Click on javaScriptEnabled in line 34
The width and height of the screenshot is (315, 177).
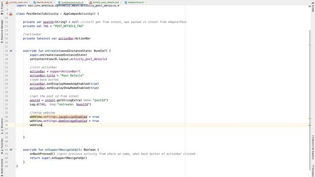(73, 117)
